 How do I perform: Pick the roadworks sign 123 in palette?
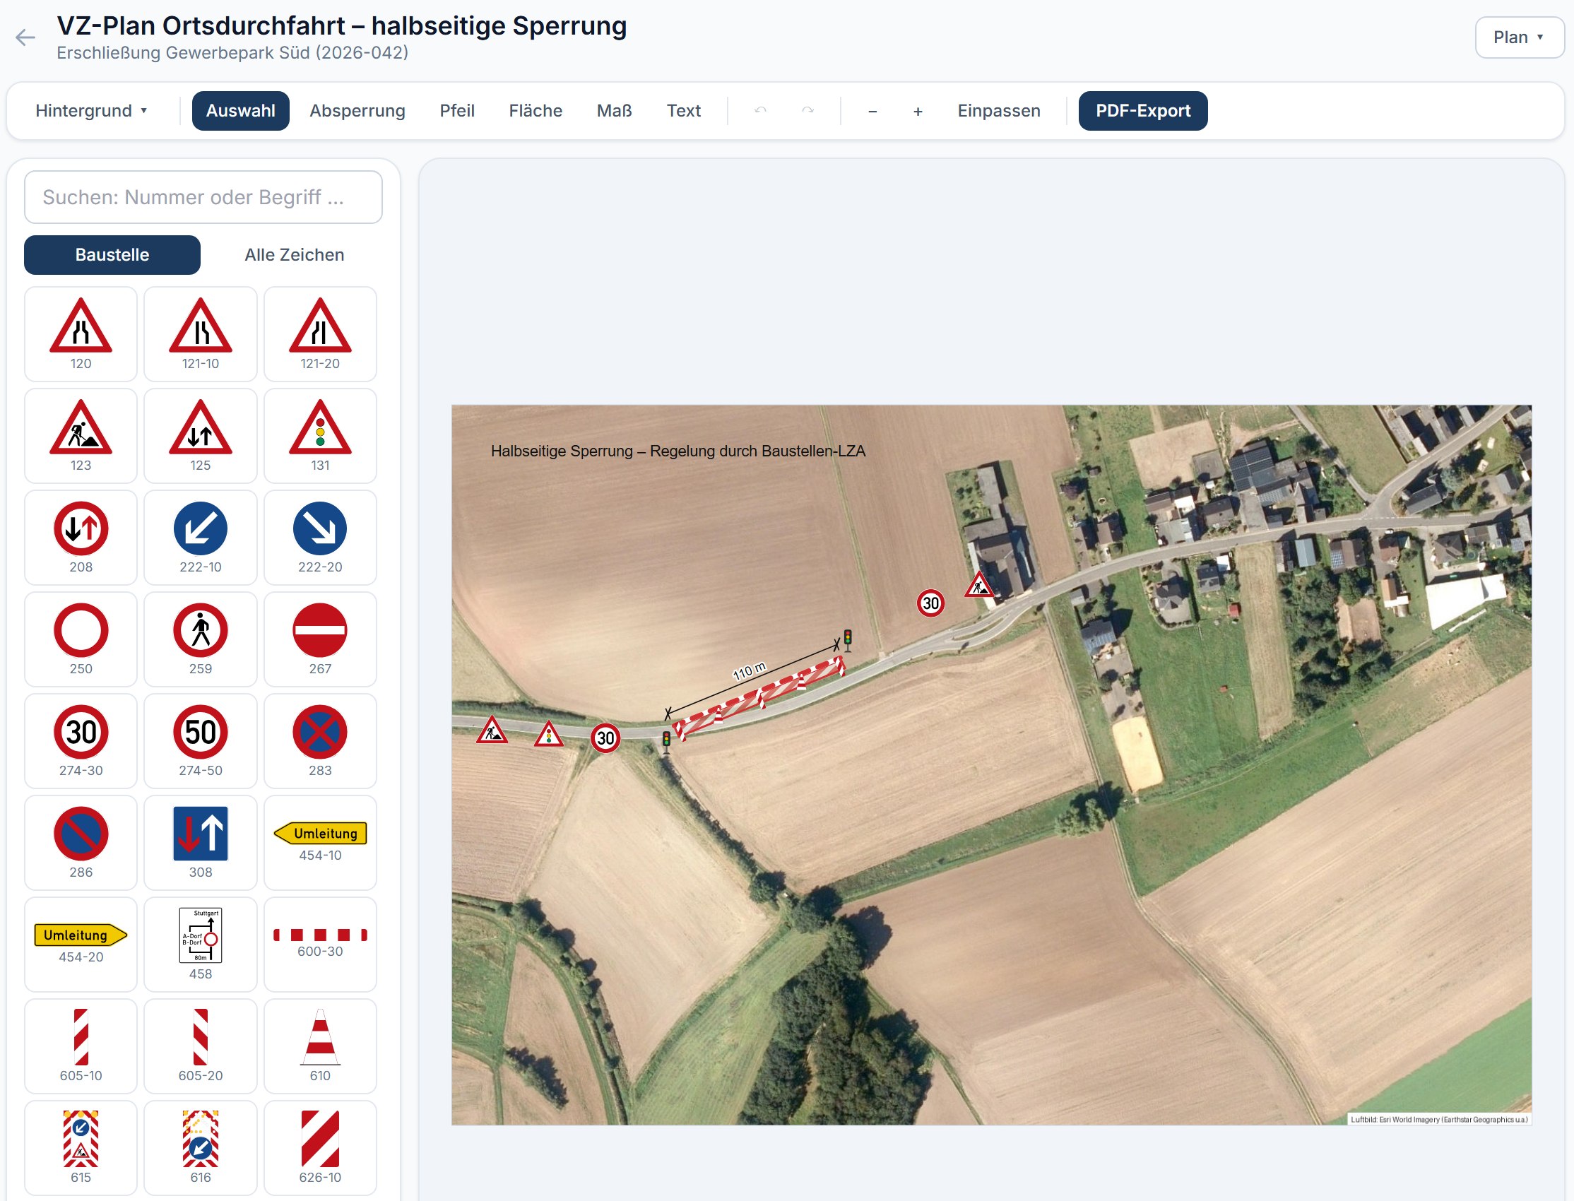81,436
